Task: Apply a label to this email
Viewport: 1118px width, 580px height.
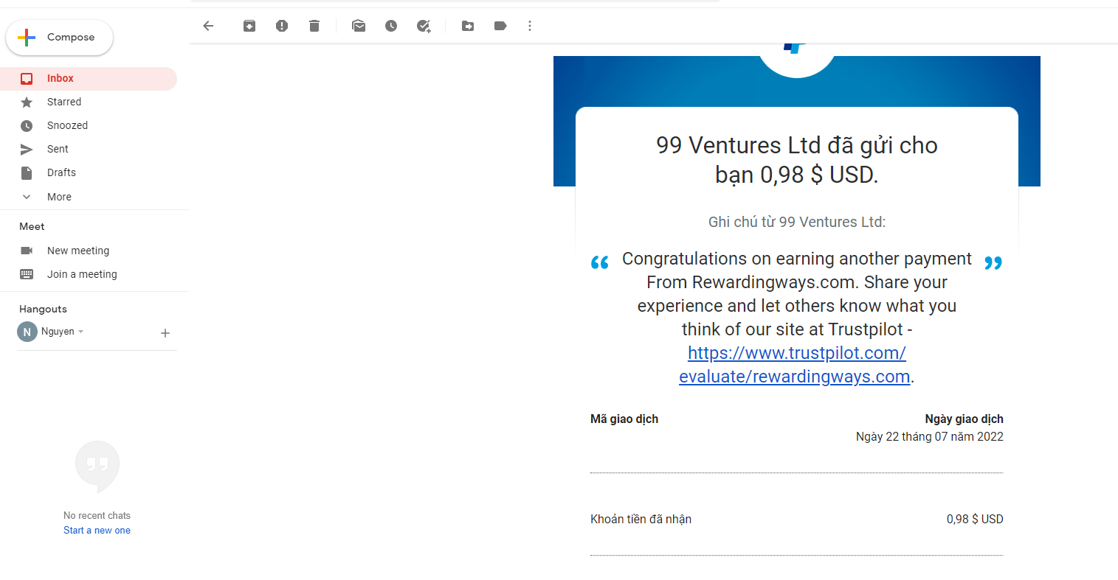Action: 500,26
